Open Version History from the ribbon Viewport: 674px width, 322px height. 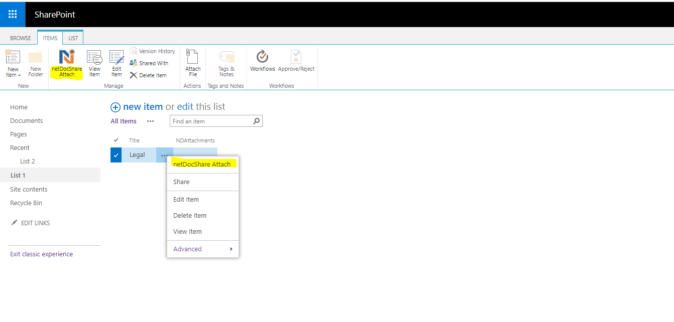pos(153,51)
